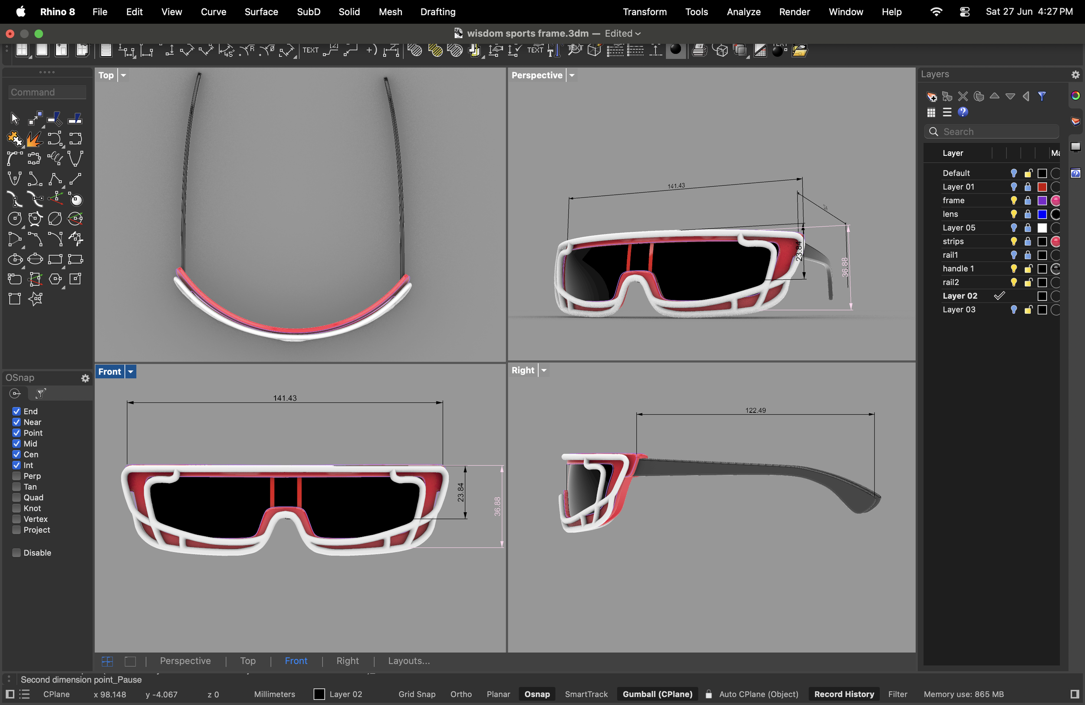The height and width of the screenshot is (705, 1085).
Task: Open Layers panel help question icon
Action: (x=963, y=112)
